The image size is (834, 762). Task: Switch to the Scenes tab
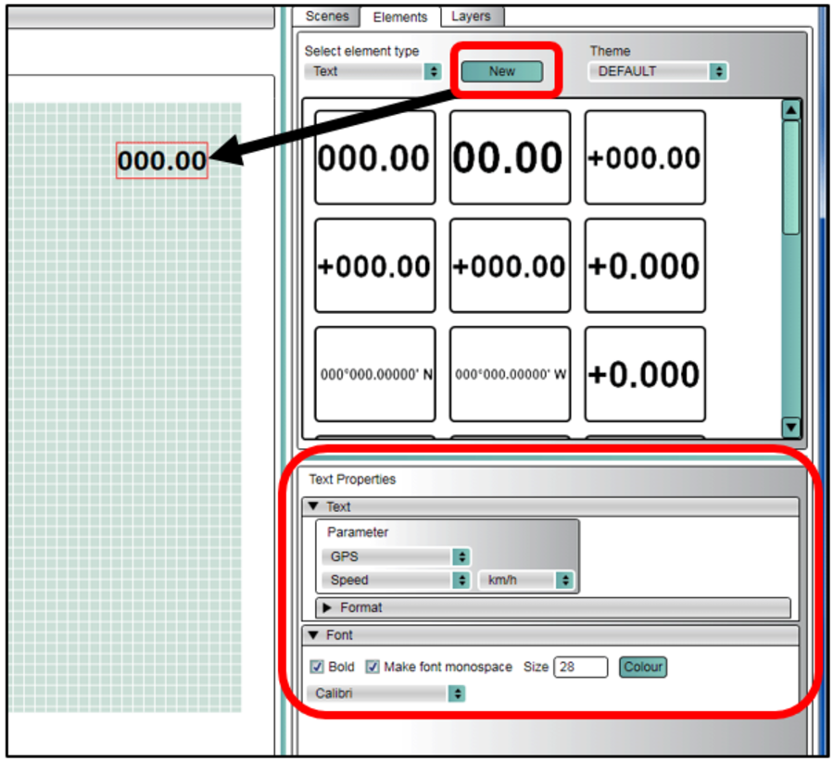(327, 17)
